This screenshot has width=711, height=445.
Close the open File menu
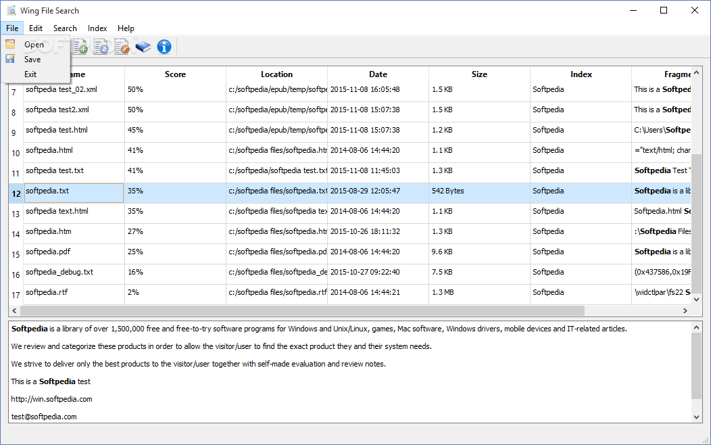coord(12,28)
